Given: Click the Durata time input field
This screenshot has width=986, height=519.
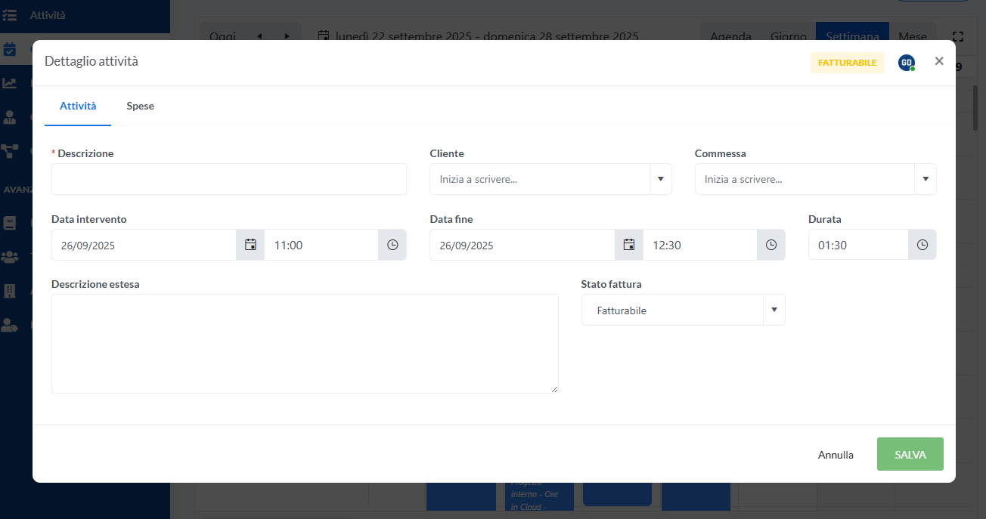Looking at the screenshot, I should click(857, 245).
